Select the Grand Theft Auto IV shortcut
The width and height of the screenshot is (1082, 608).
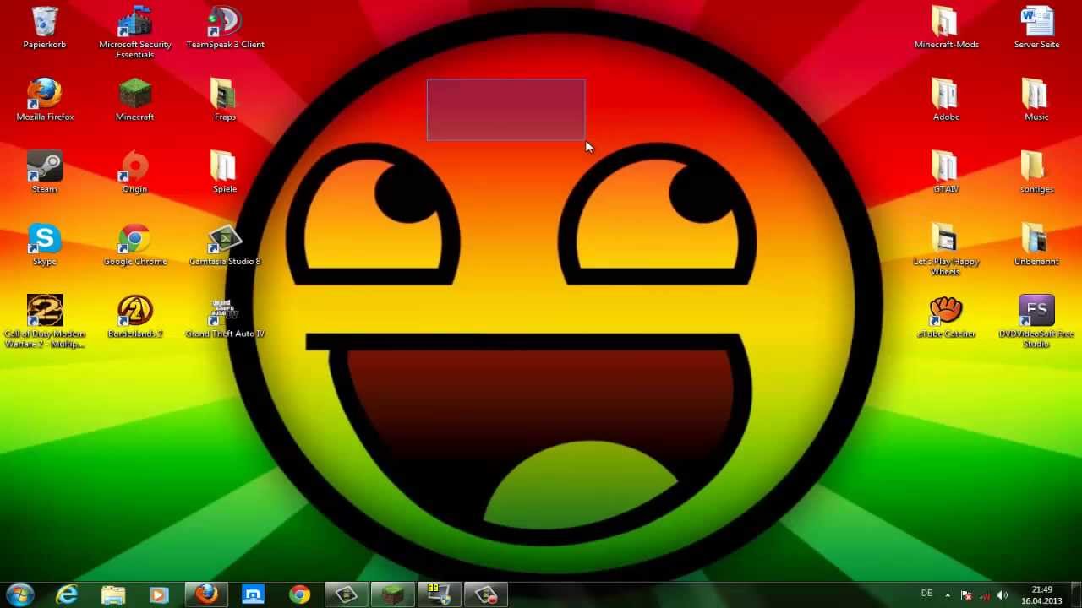(225, 318)
